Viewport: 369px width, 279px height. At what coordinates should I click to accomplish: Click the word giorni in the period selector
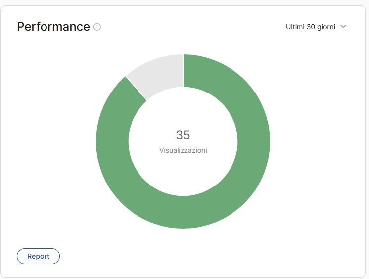pyautogui.click(x=326, y=27)
